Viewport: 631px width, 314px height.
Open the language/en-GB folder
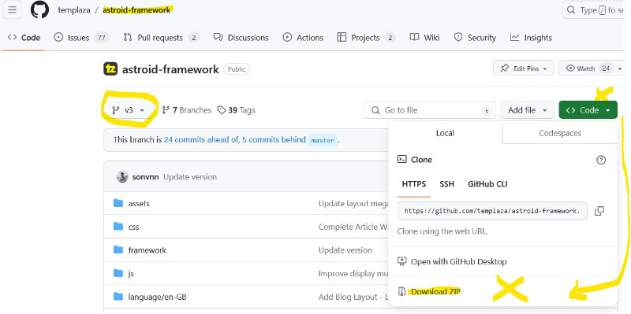[157, 297]
